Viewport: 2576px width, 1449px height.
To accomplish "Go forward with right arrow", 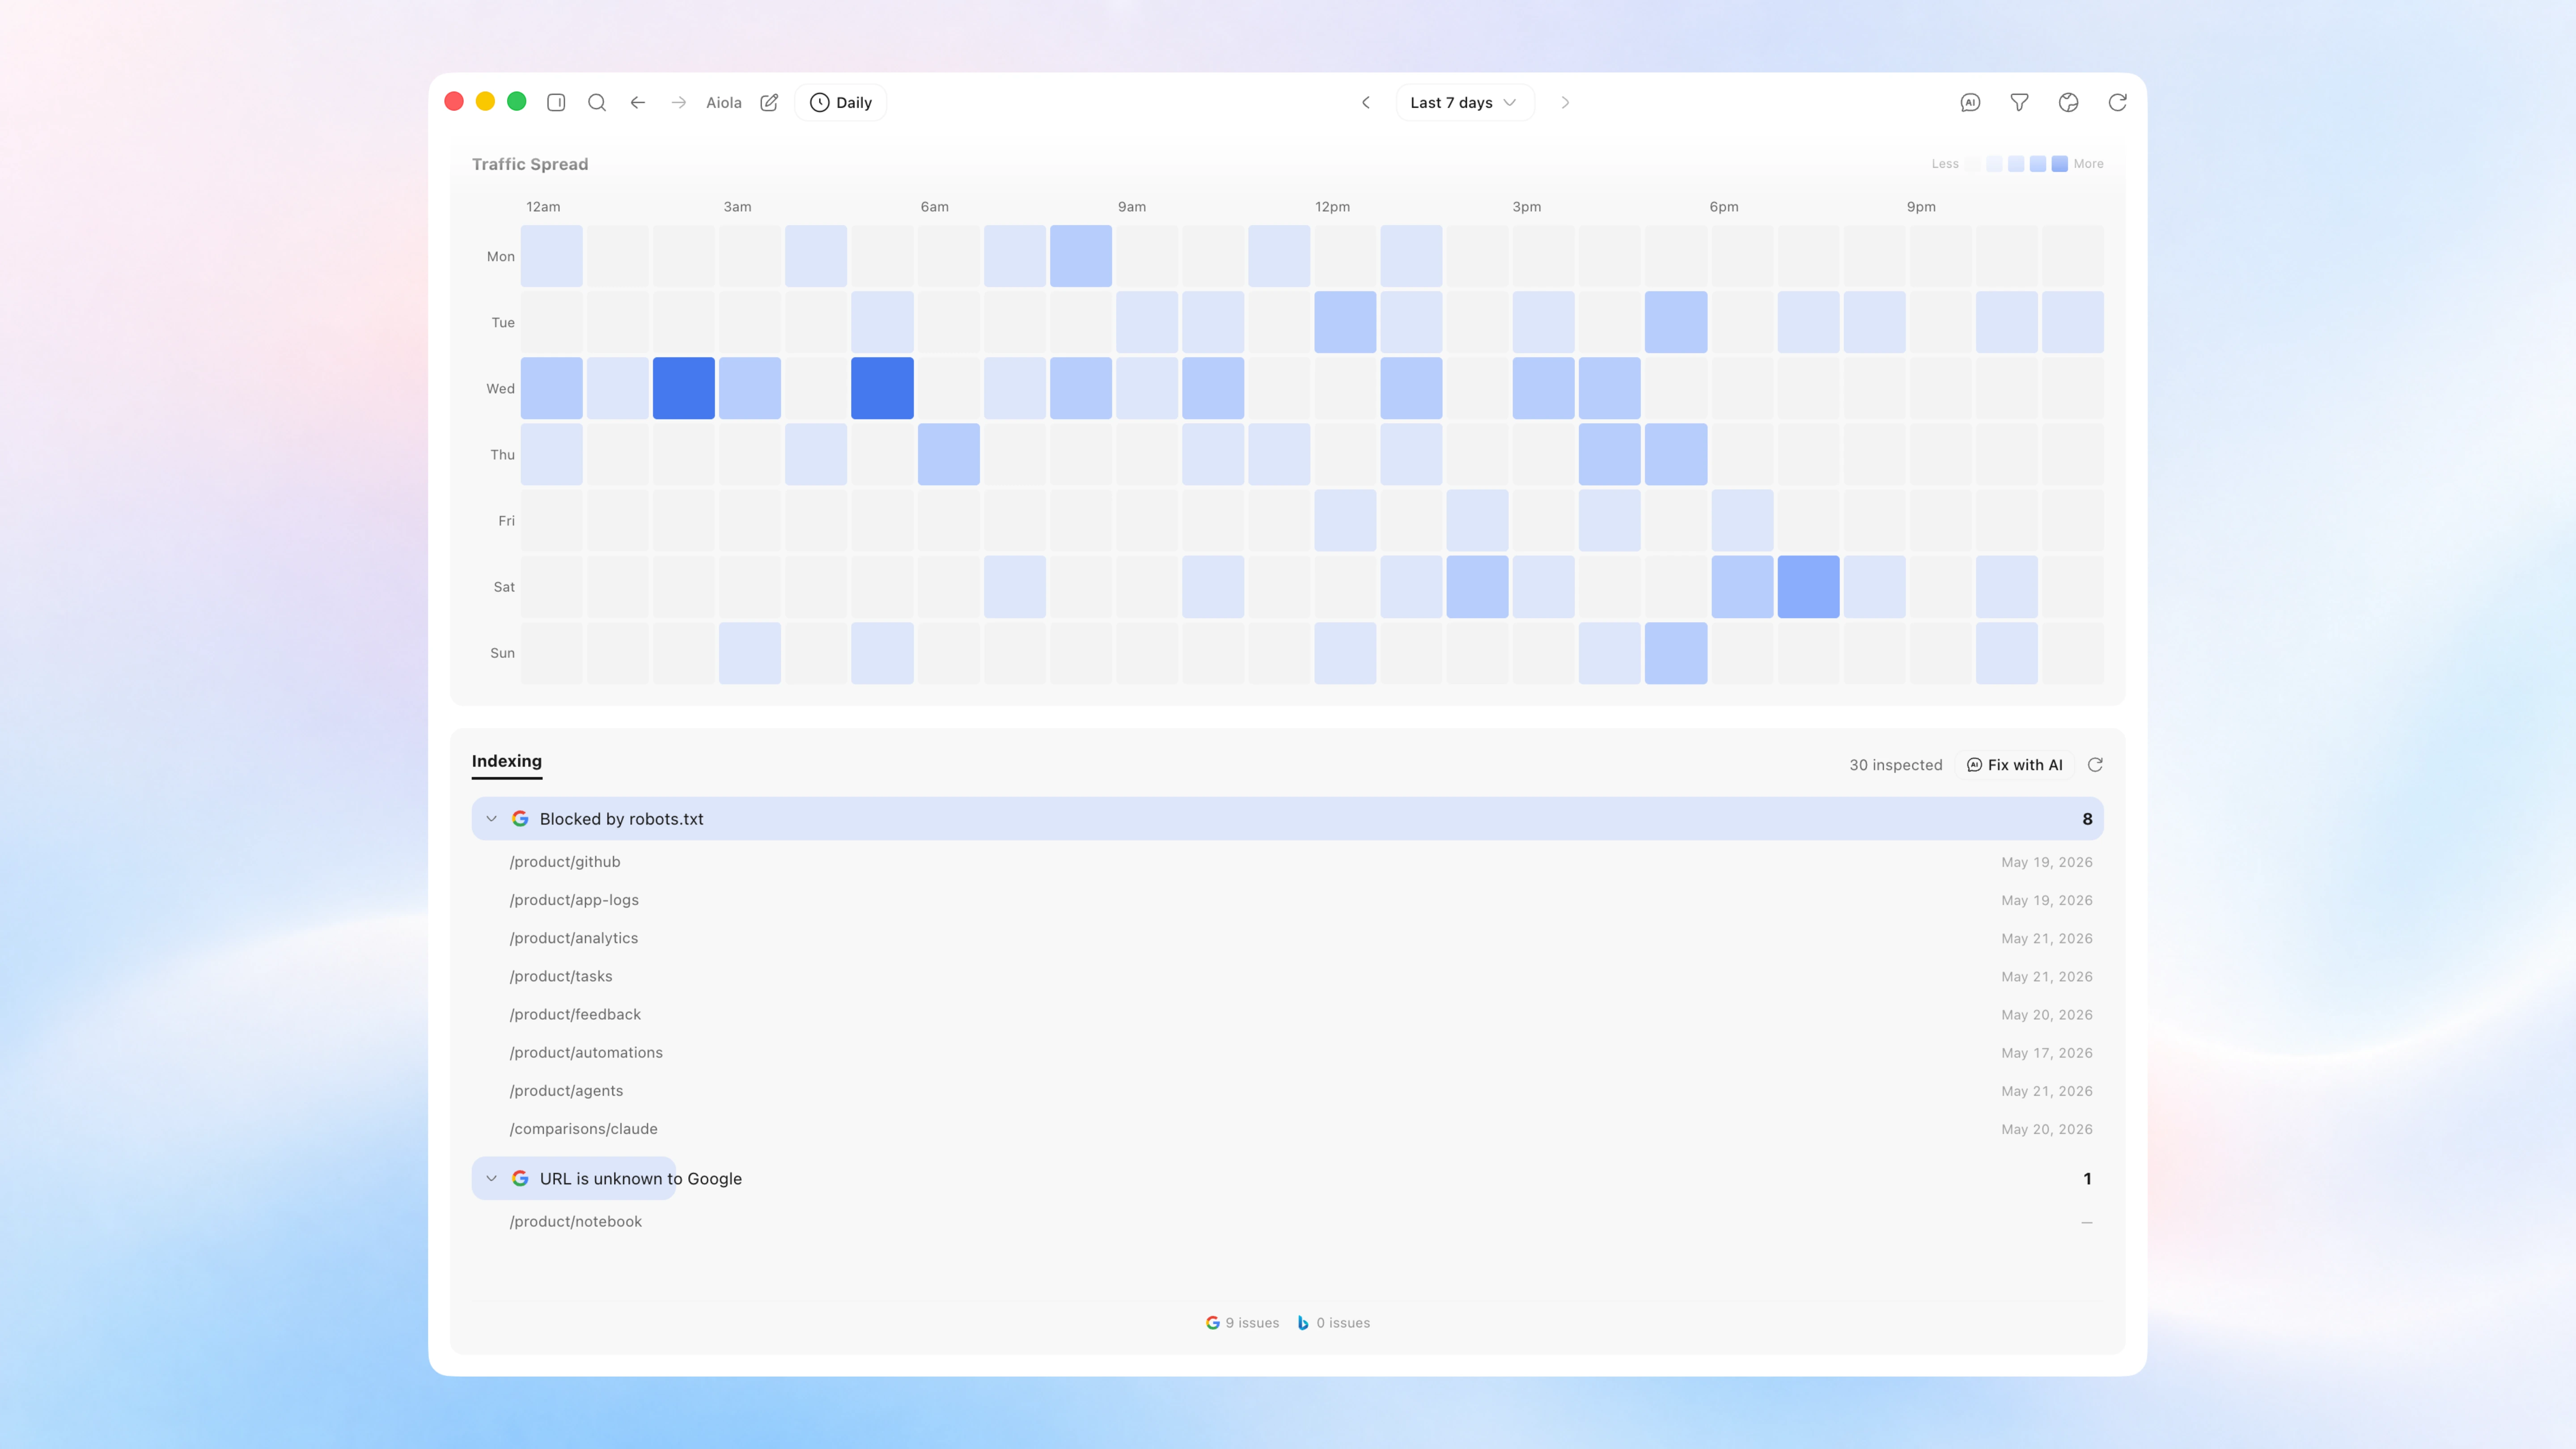I will [x=679, y=102].
